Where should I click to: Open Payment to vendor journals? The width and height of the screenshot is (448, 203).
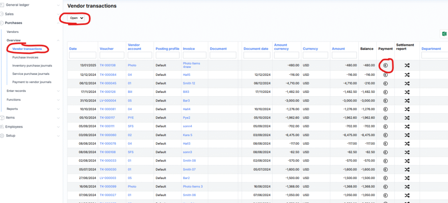pos(31,82)
